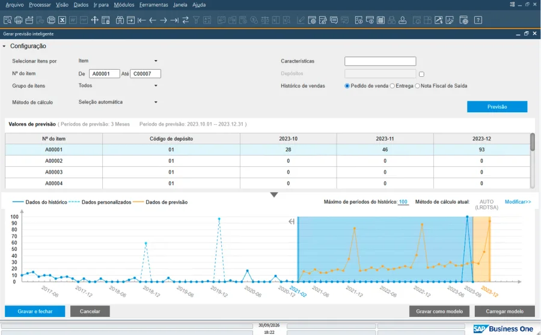The image size is (541, 335).
Task: Click the Print icon in toolbar
Action: tap(18, 20)
